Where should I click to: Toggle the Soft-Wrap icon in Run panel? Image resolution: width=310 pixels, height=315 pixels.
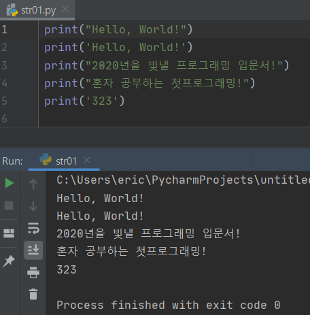tap(33, 228)
